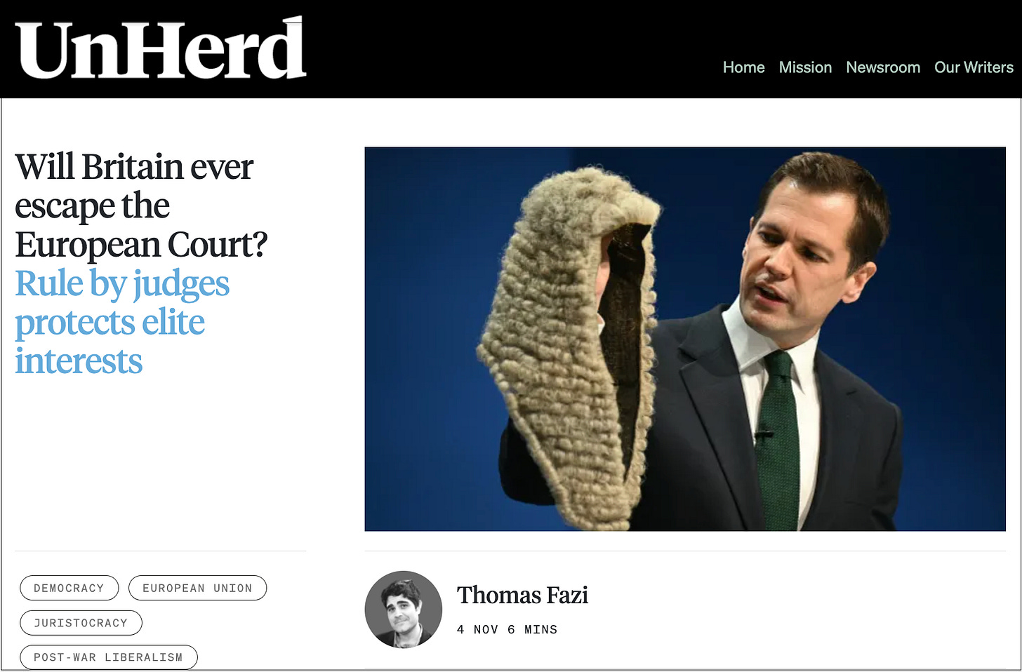Click the '4 NOV' publication date
Image resolution: width=1022 pixels, height=672 pixels.
477,630
